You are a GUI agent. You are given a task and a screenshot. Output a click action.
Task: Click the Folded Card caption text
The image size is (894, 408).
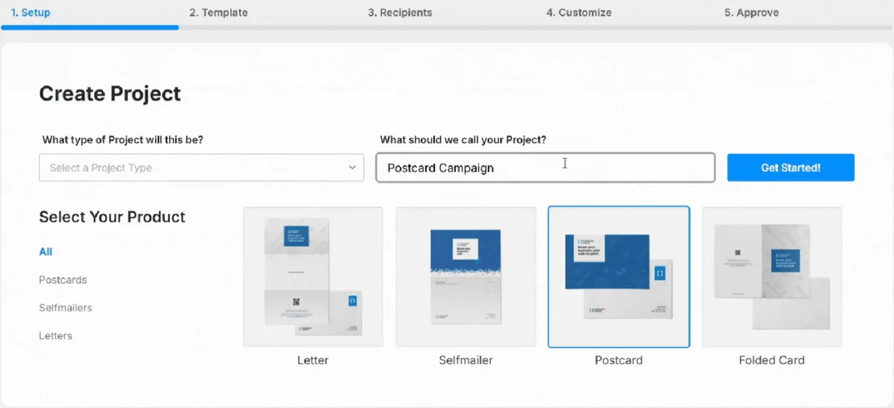772,360
